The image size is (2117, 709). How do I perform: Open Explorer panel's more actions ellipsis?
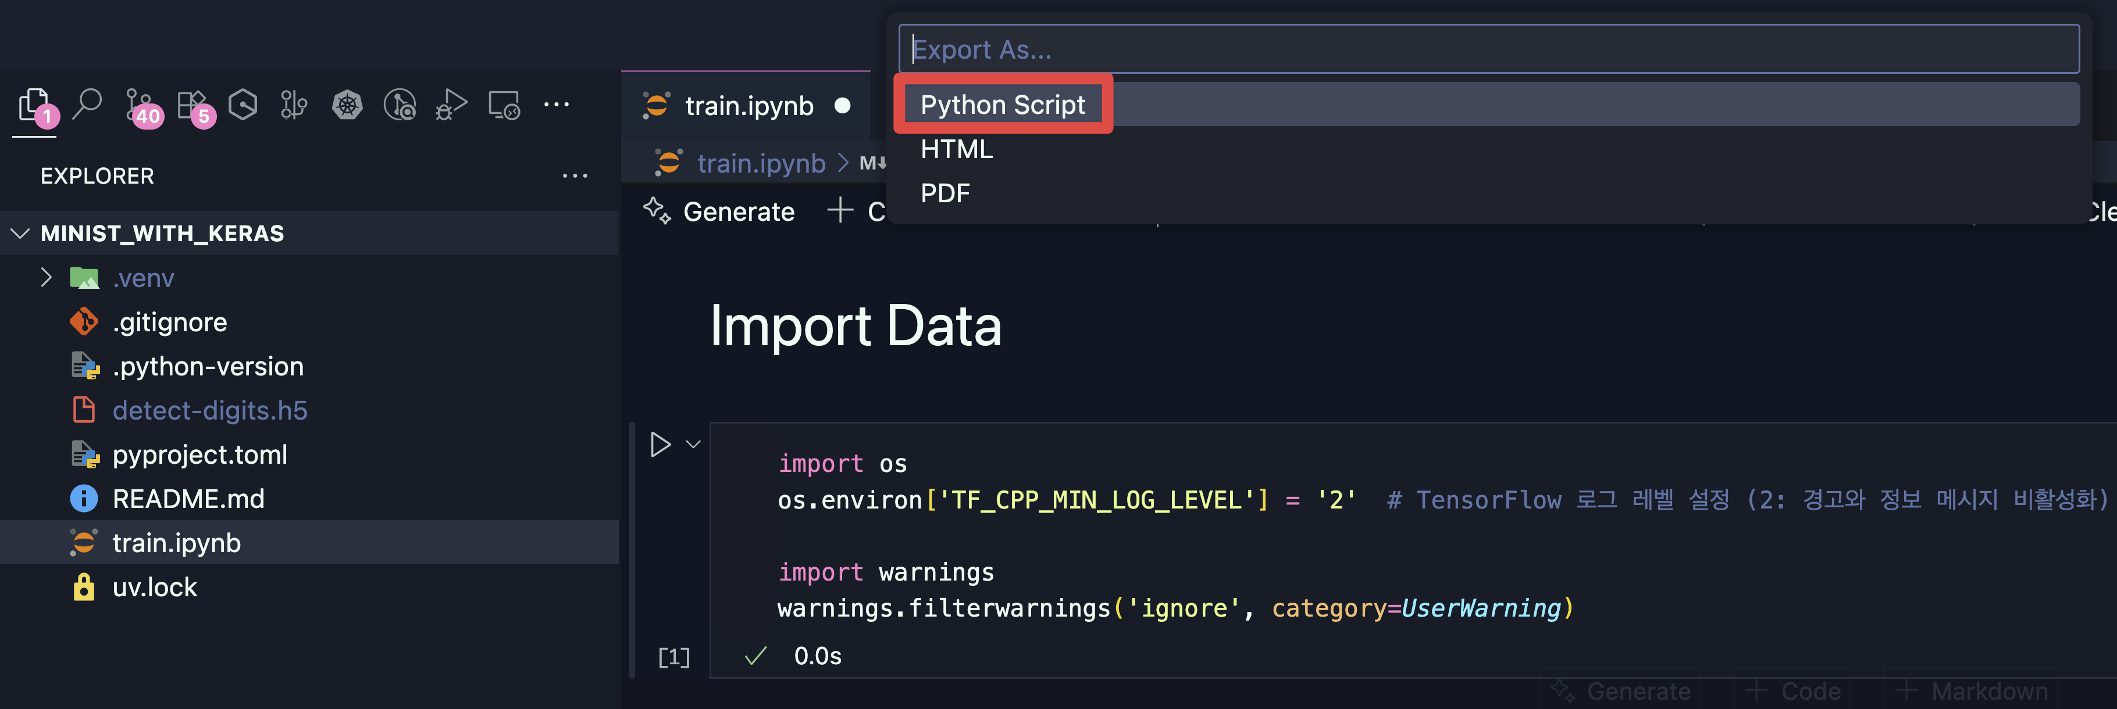tap(575, 176)
